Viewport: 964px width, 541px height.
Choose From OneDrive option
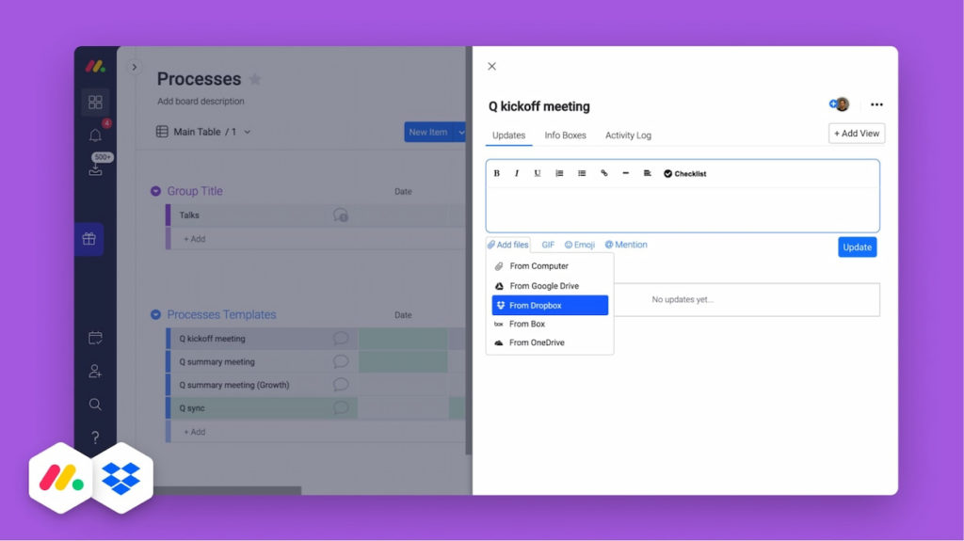pyautogui.click(x=550, y=342)
